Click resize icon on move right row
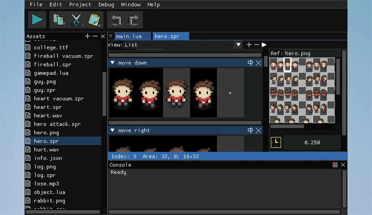 point(250,130)
